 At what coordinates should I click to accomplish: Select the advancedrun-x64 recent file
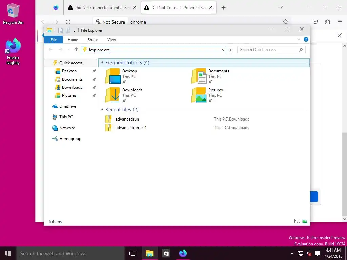[131, 128]
